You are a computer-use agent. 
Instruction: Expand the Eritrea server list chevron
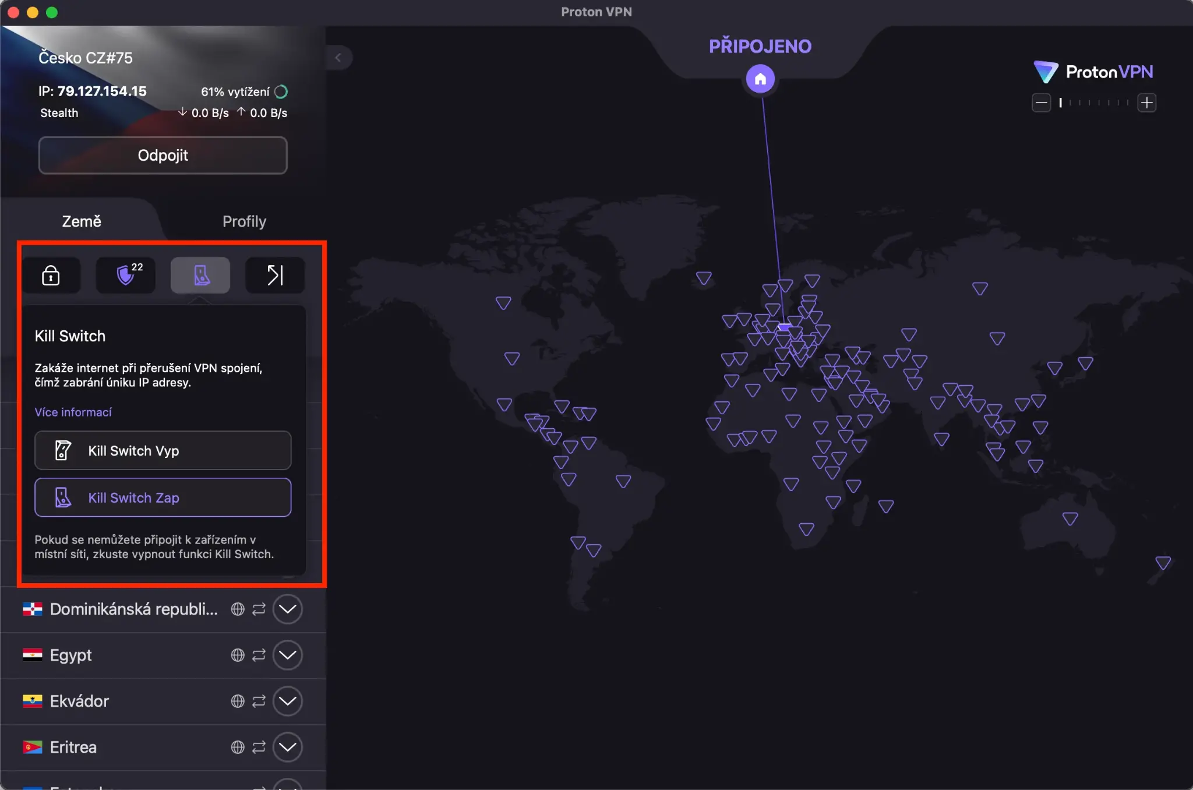[287, 747]
